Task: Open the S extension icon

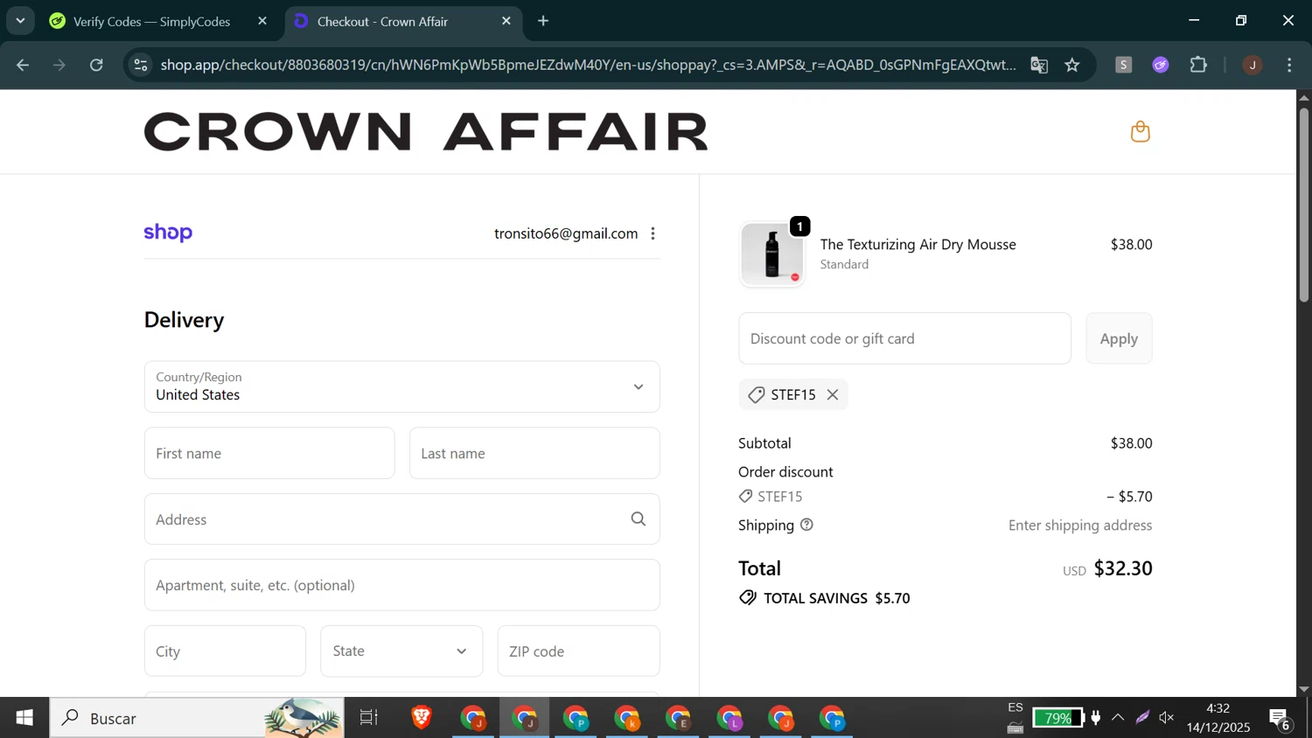Action: pyautogui.click(x=1124, y=65)
